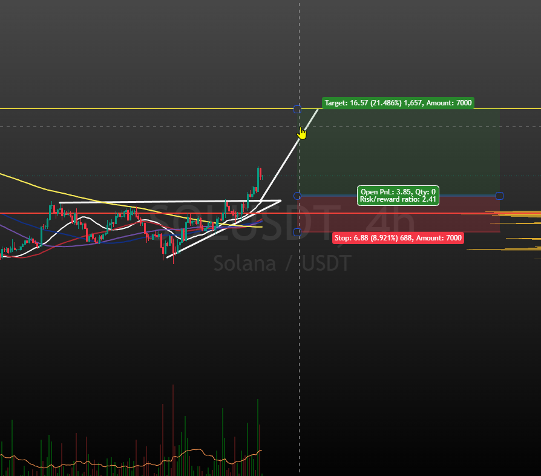Select the Open PnL risk/reward ratio label
This screenshot has height=476, width=541.
click(x=398, y=196)
